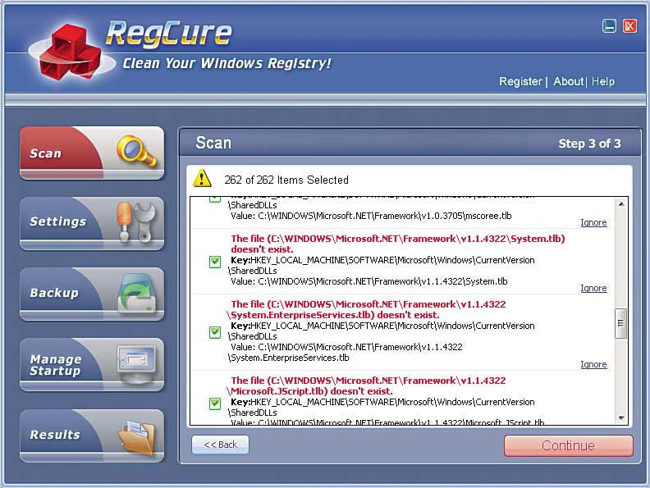
Task: Ignore the System.EnterpriseServices.tlb entry
Action: click(593, 364)
